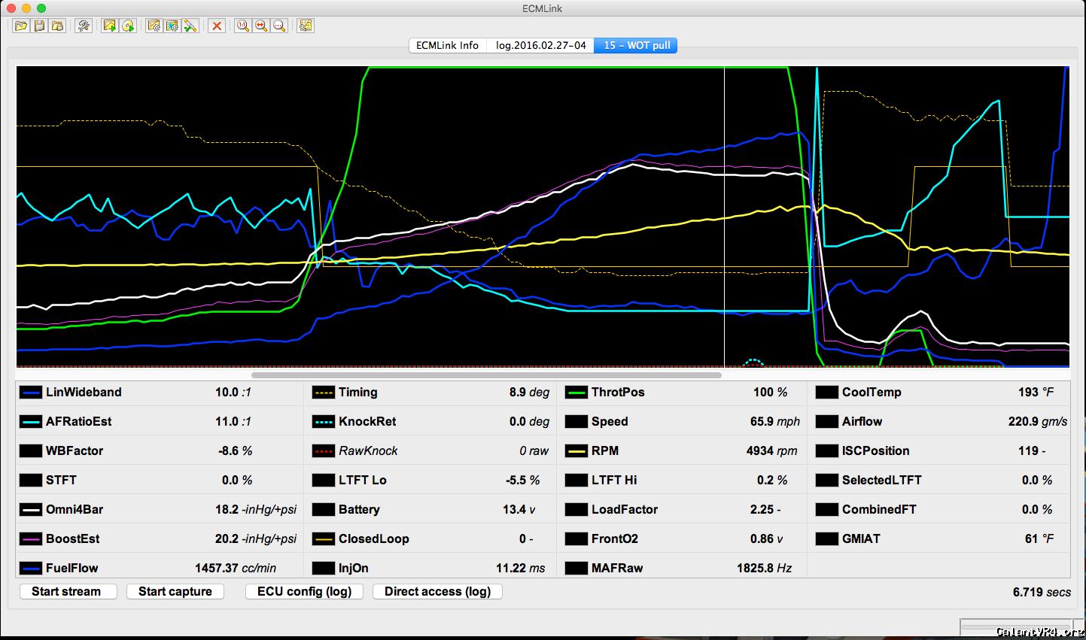
Task: Click the Omni4Bar white color swatch
Action: (x=31, y=510)
